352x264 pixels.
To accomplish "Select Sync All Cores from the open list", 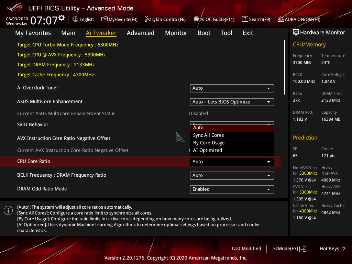I will pyautogui.click(x=208, y=135).
